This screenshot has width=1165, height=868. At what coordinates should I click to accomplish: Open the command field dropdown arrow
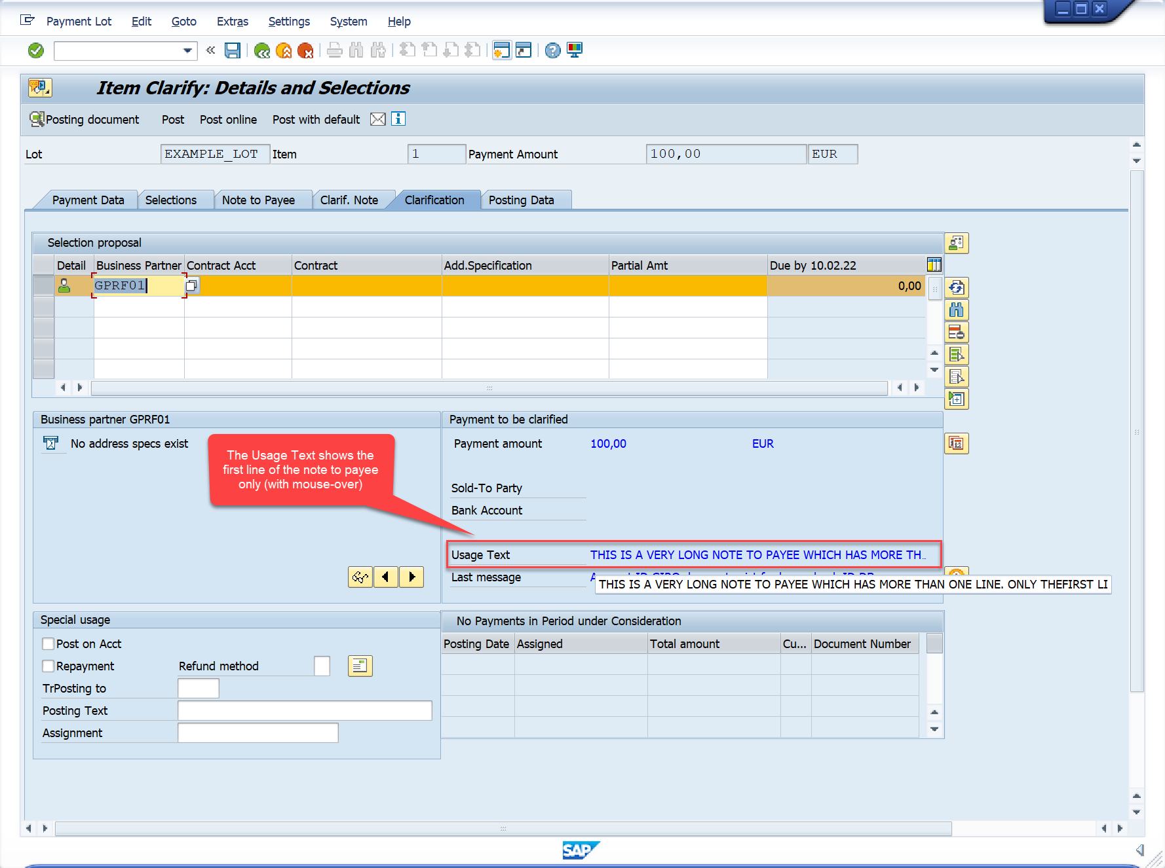187,50
